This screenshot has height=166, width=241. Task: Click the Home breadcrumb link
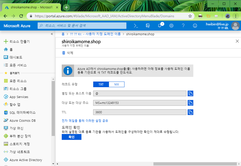63,34
